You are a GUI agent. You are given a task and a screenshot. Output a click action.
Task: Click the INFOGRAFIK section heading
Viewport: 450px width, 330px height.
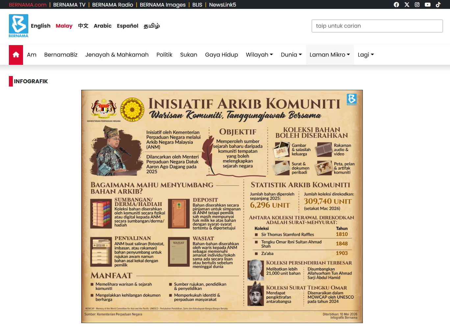[31, 81]
